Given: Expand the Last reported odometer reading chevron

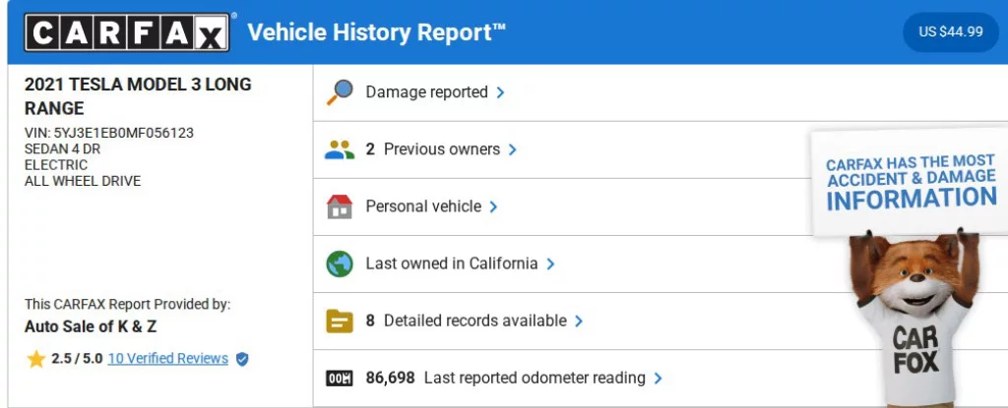Looking at the screenshot, I should 659,379.
